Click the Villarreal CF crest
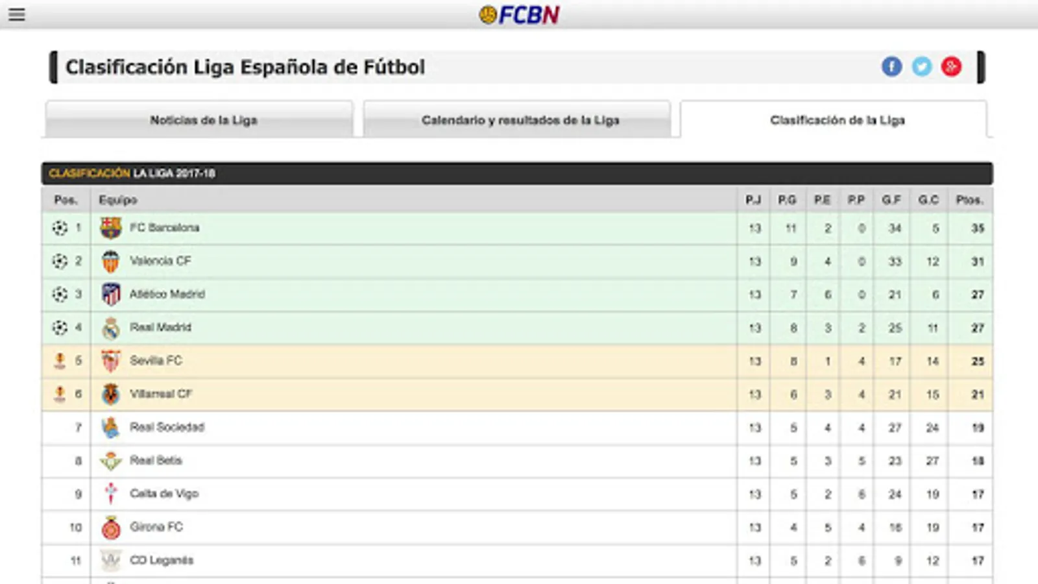1038x584 pixels. [111, 394]
